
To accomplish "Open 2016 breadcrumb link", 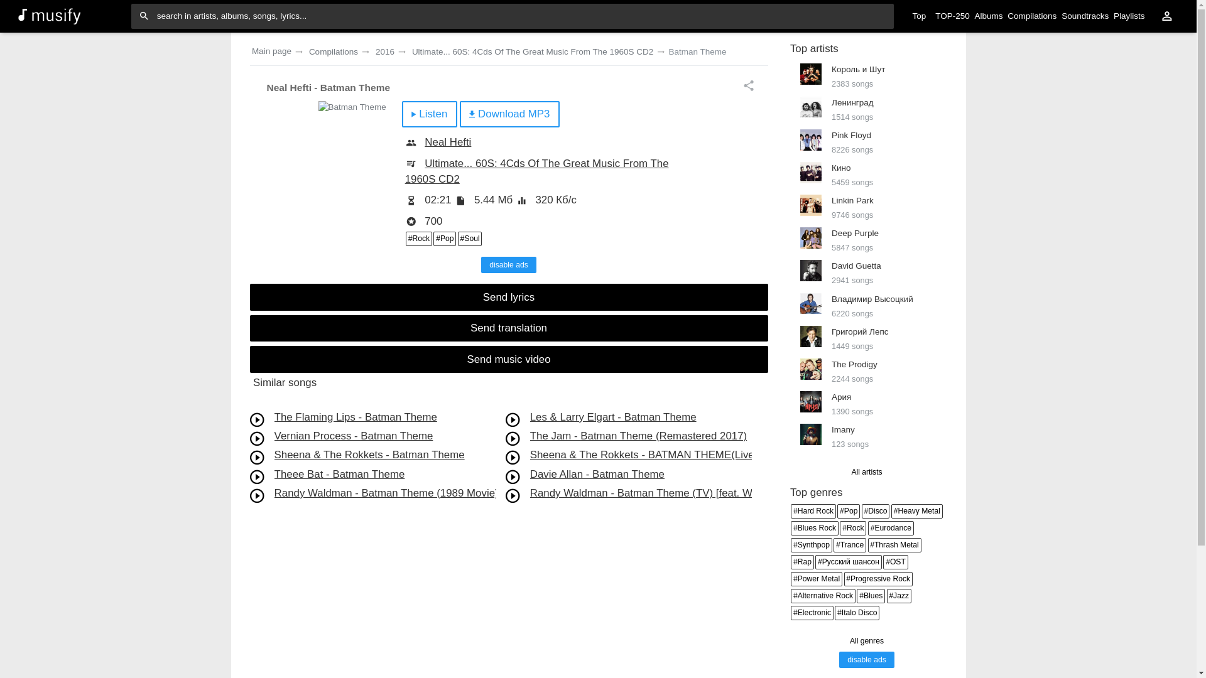I will 385,52.
